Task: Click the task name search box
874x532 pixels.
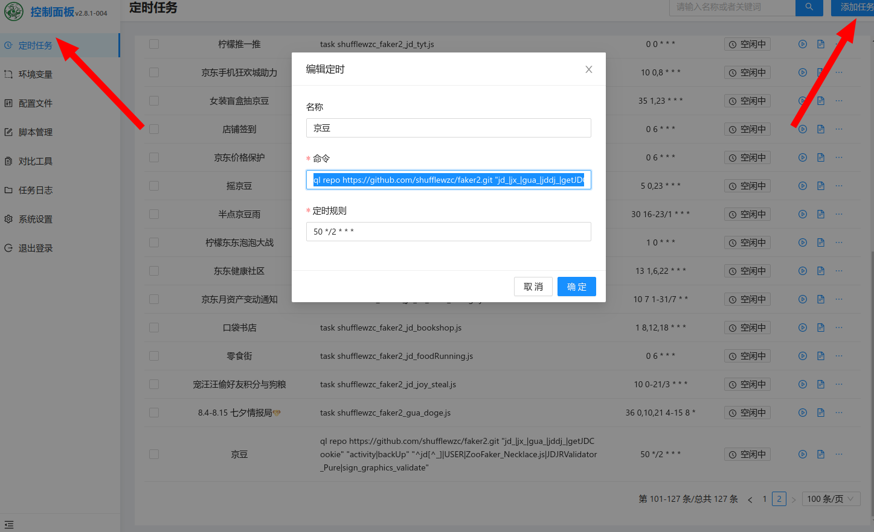Action: [x=732, y=7]
